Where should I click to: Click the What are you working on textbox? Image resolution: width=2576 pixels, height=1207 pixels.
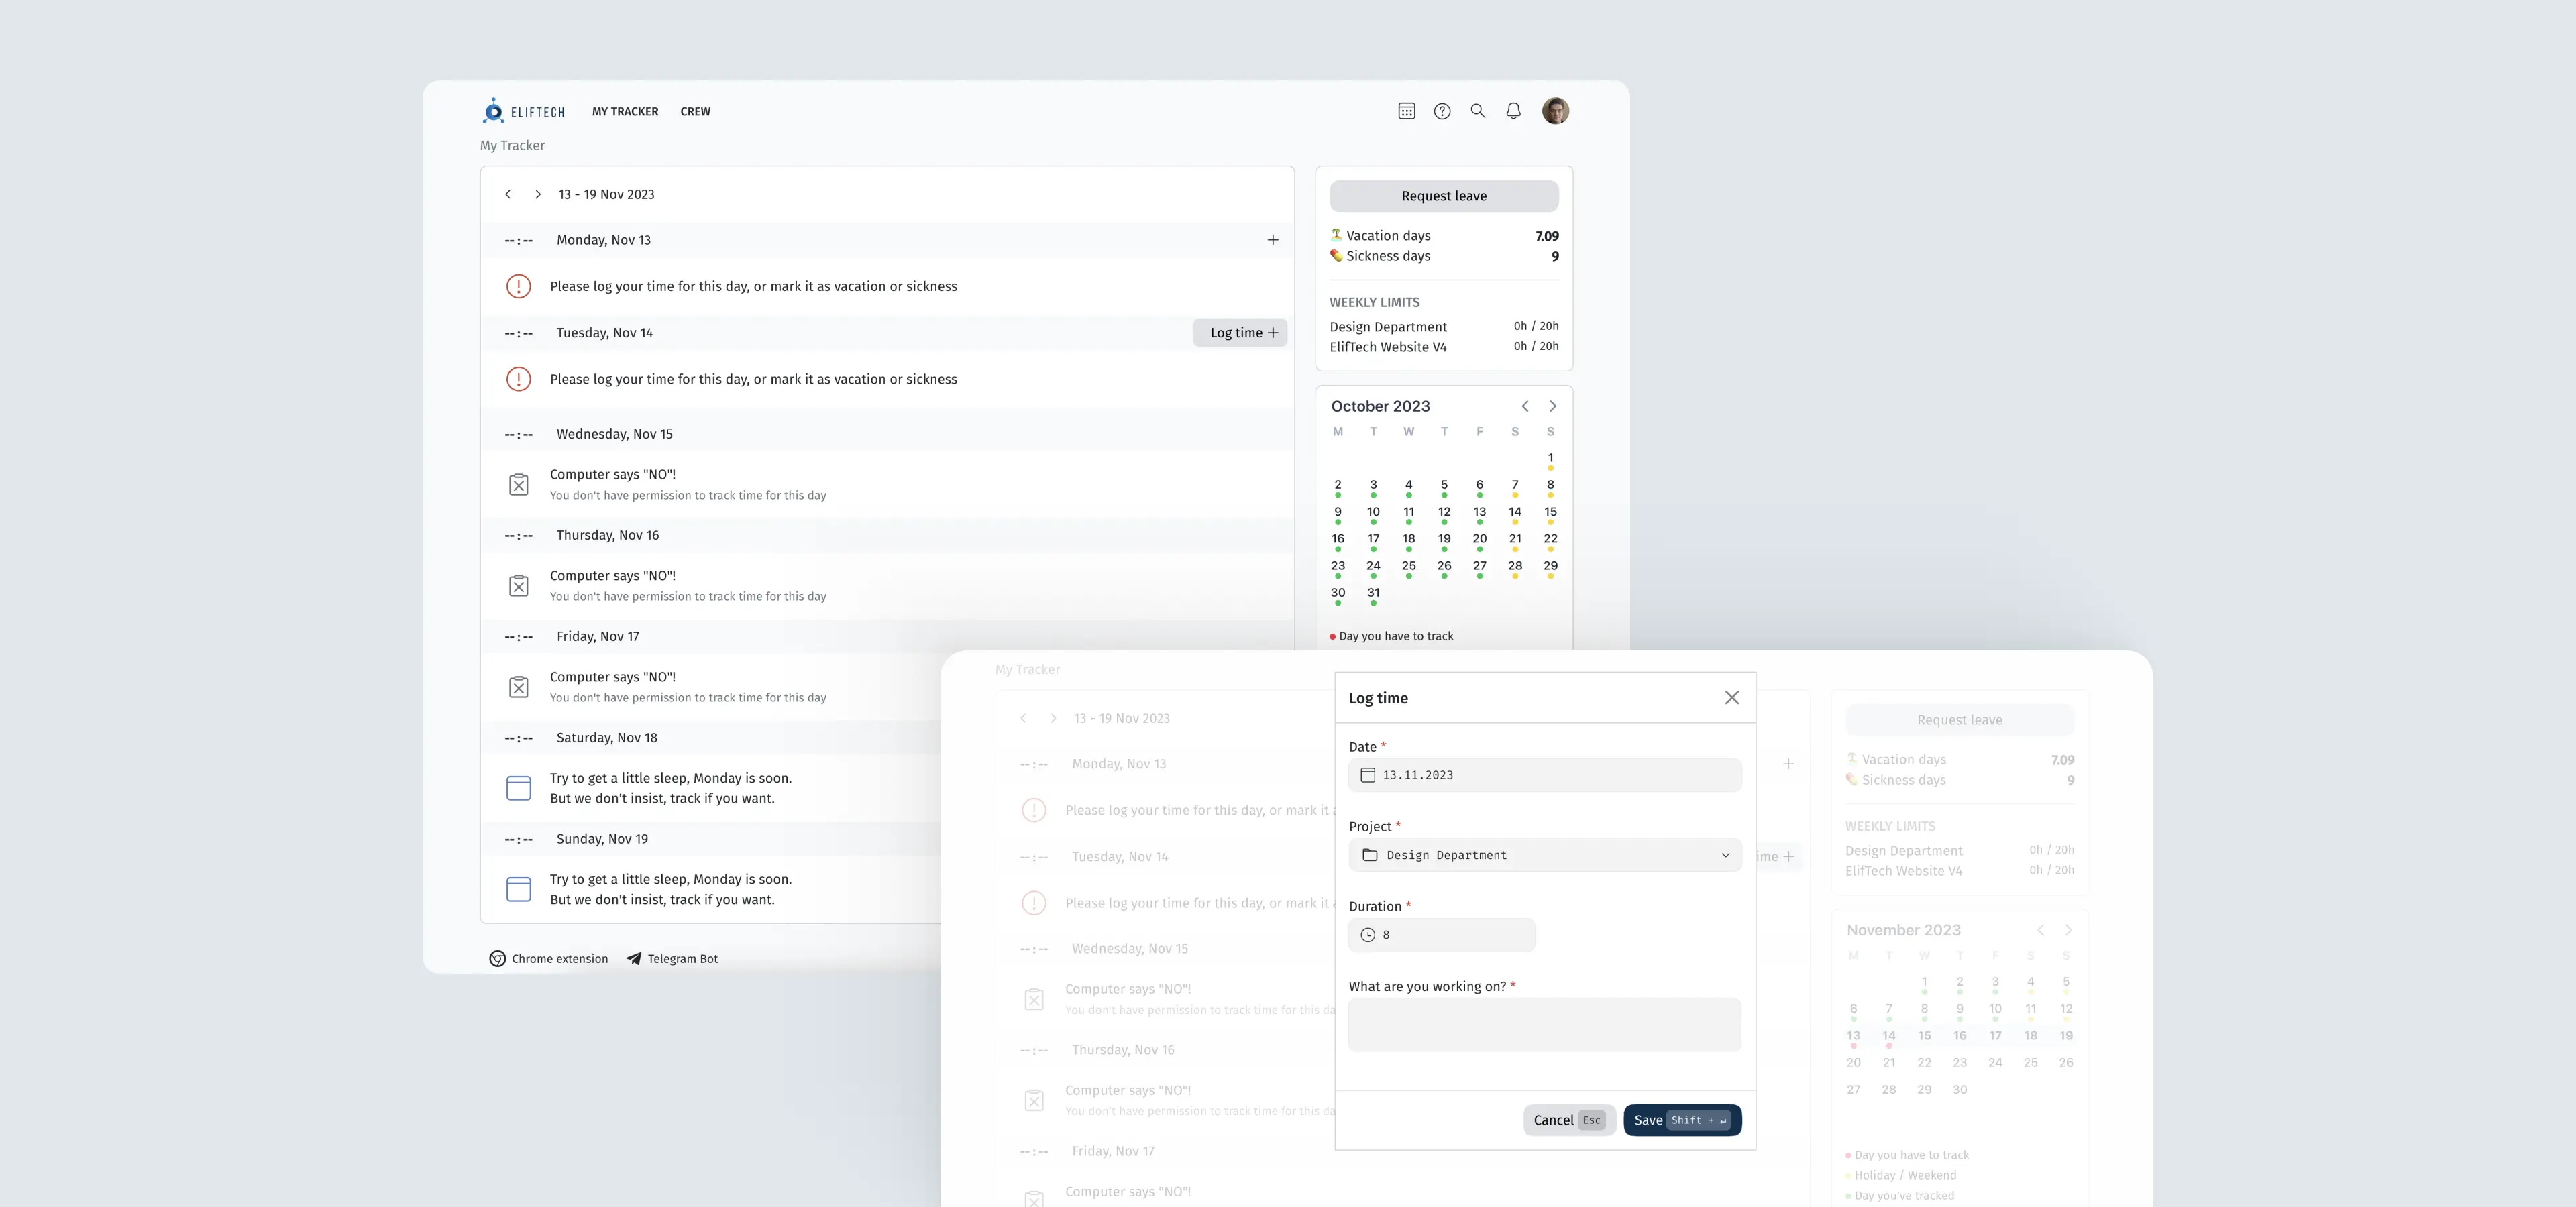(x=1545, y=1025)
